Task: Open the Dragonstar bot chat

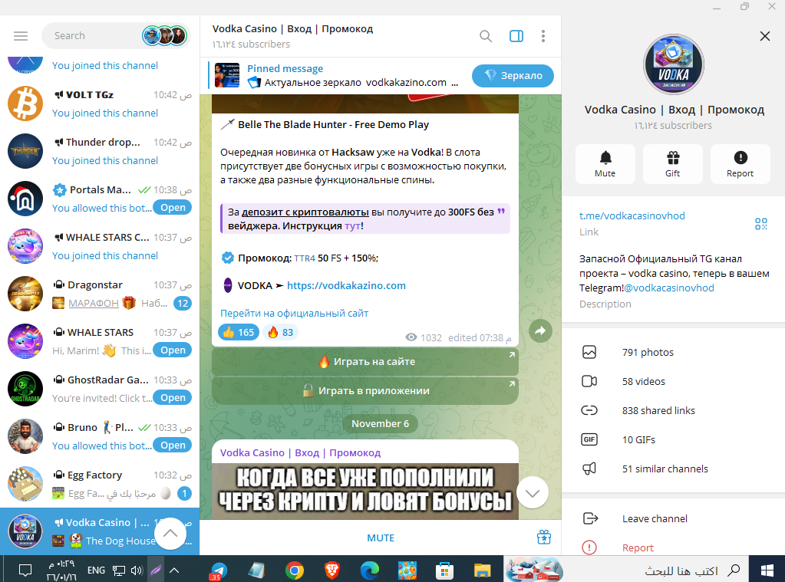Action: point(100,294)
